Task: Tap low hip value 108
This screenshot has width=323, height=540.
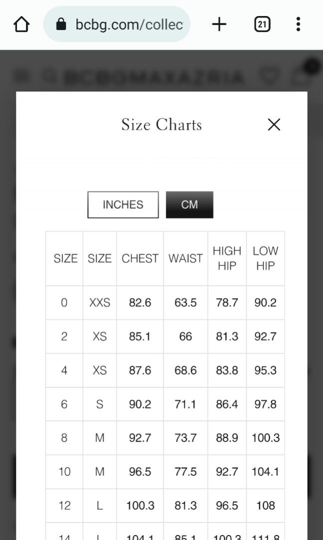Action: (266, 505)
